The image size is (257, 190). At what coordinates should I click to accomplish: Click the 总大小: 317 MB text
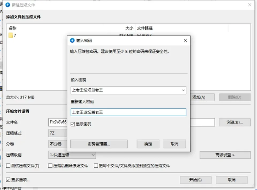tap(20, 97)
